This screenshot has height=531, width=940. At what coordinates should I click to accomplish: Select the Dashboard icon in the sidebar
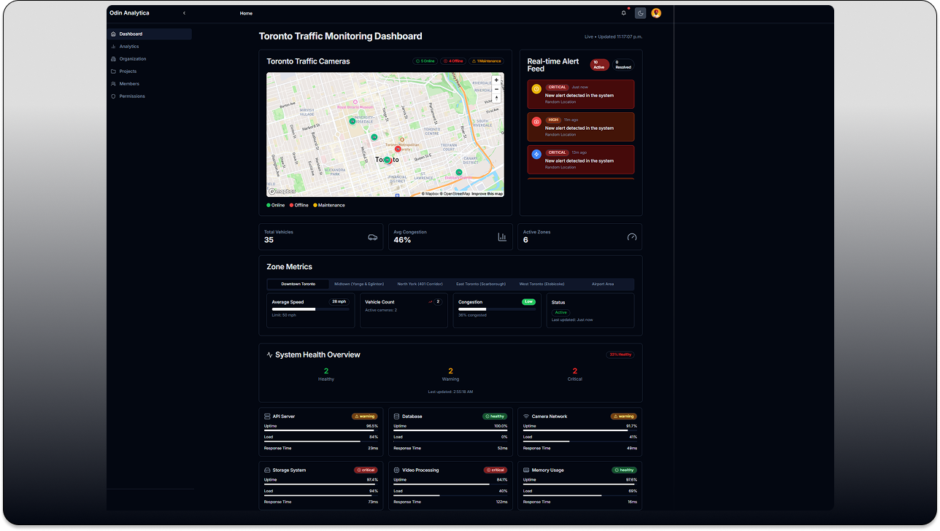(114, 34)
